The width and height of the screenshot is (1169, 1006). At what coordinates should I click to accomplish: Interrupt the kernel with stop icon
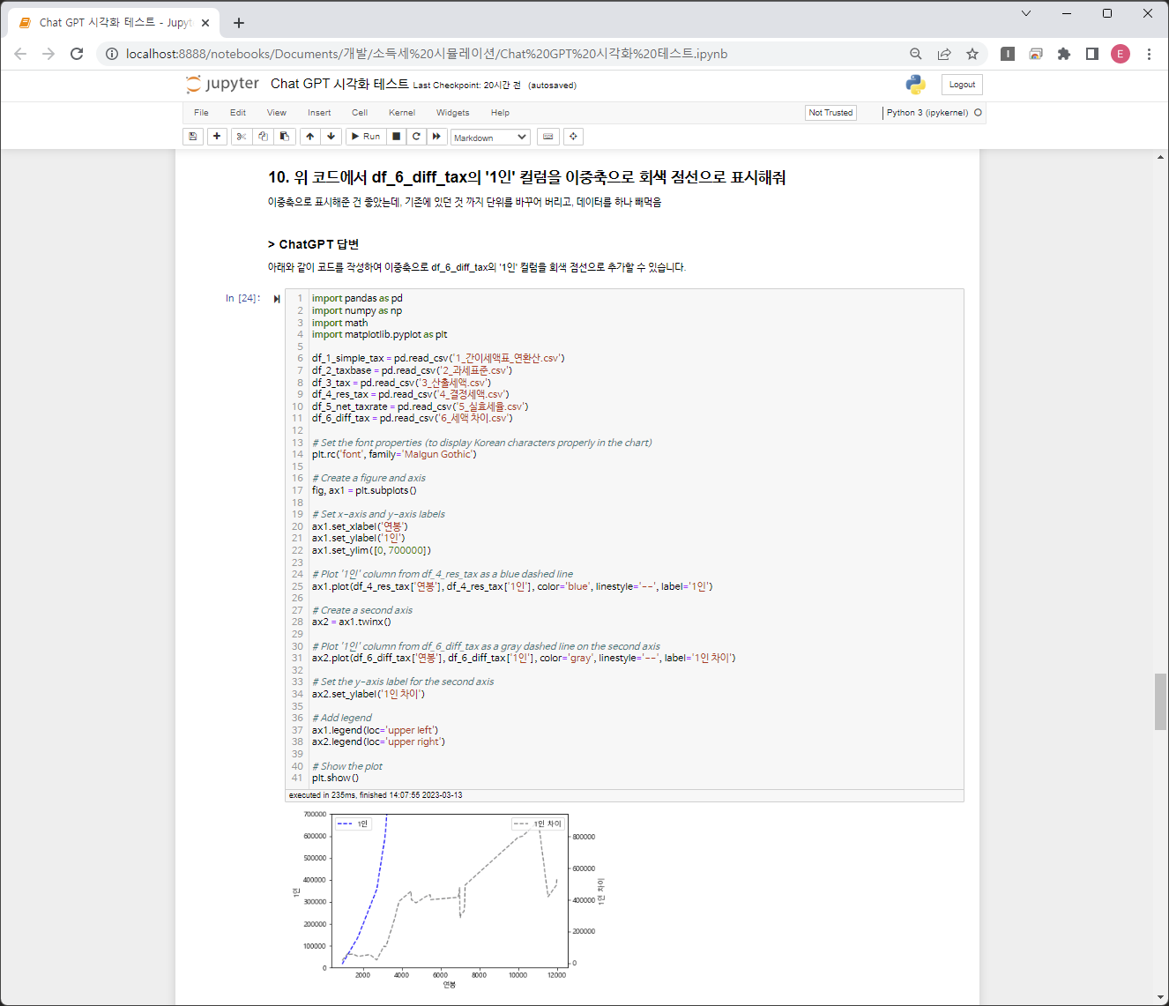[x=397, y=137]
